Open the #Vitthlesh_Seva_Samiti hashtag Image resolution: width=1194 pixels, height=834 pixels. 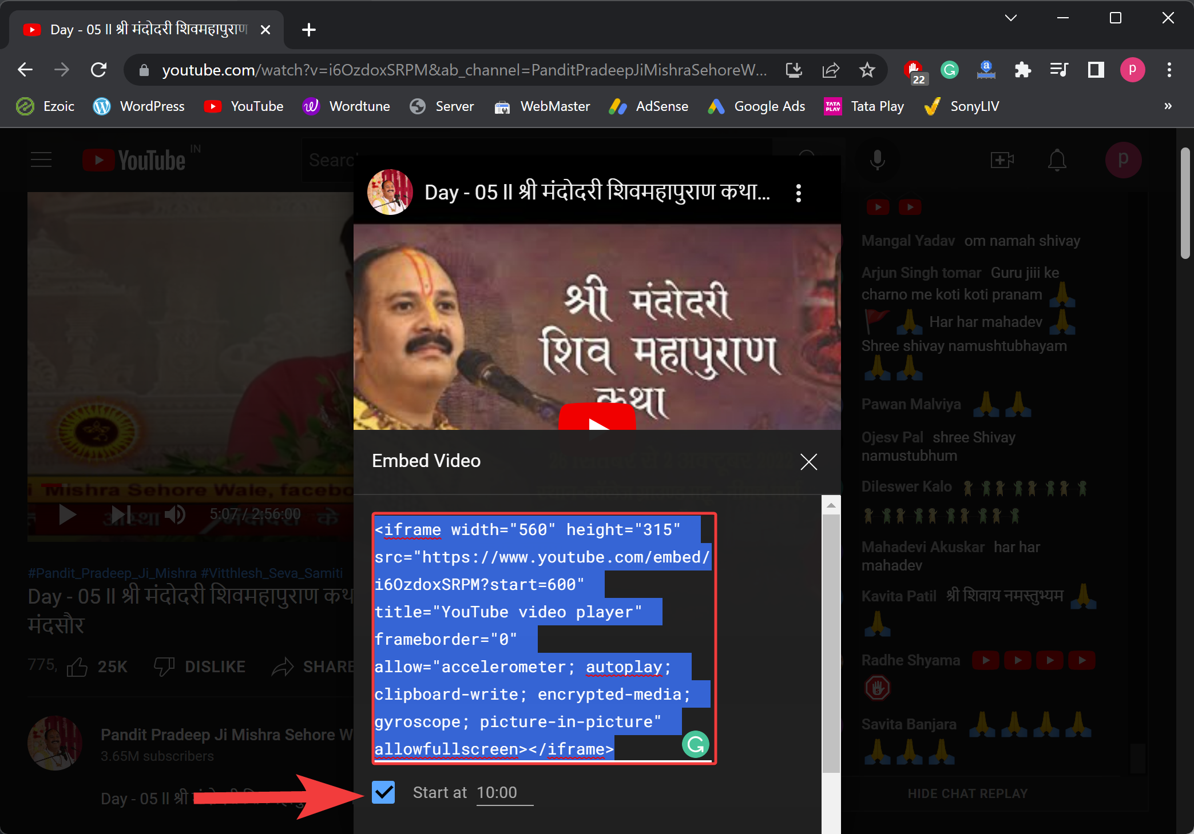(272, 573)
